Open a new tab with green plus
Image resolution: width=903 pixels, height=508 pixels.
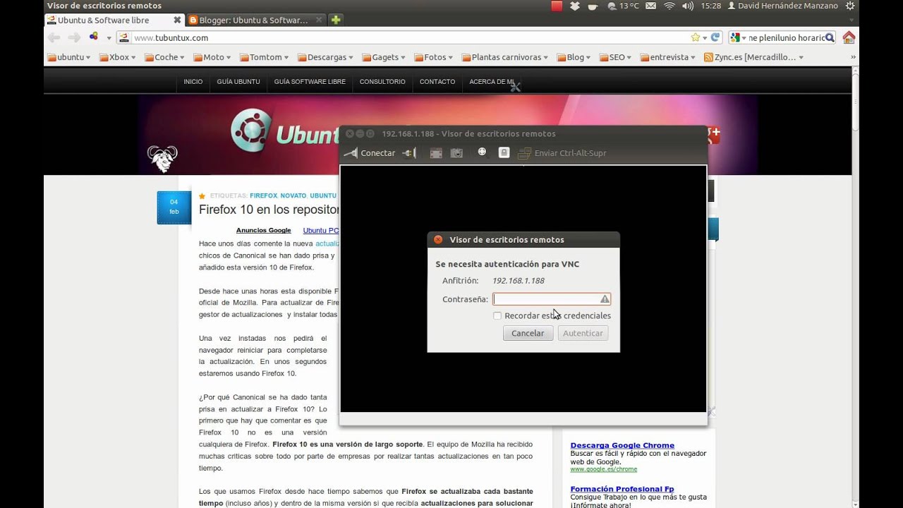pos(336,20)
